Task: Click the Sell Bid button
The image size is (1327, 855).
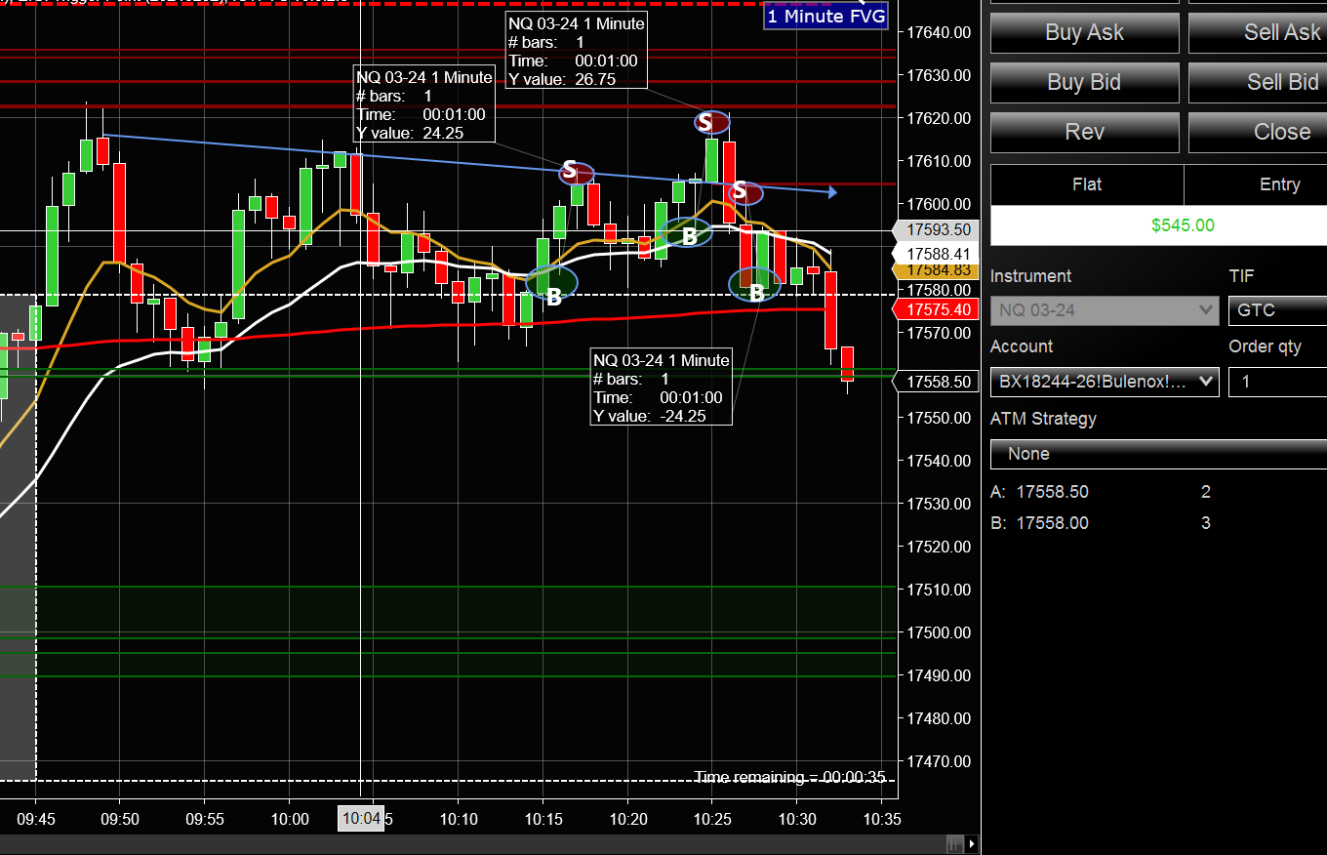Action: 1258,82
